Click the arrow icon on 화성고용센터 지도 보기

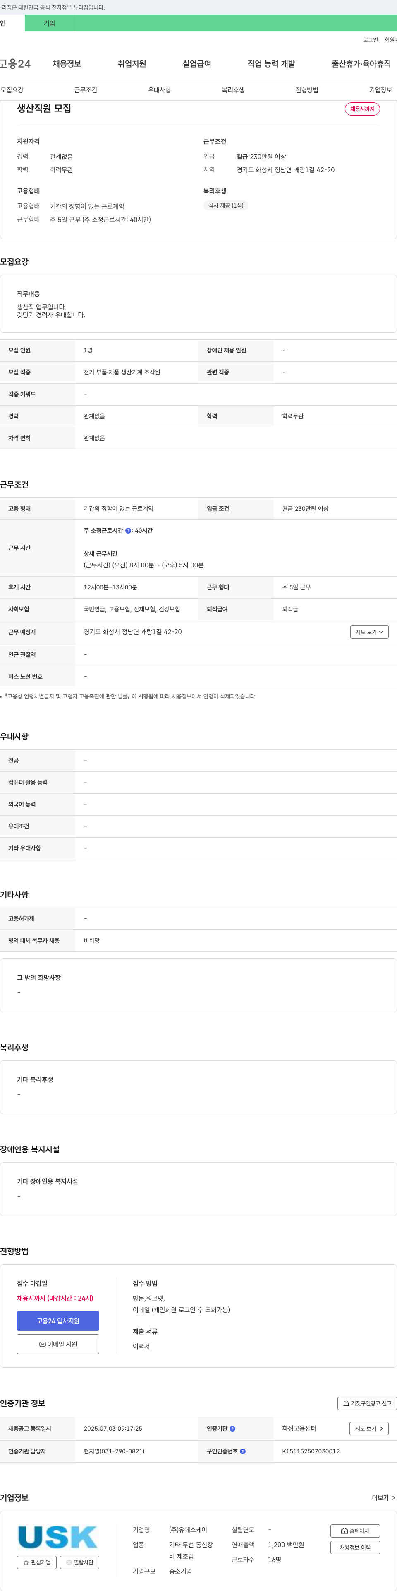click(382, 1429)
